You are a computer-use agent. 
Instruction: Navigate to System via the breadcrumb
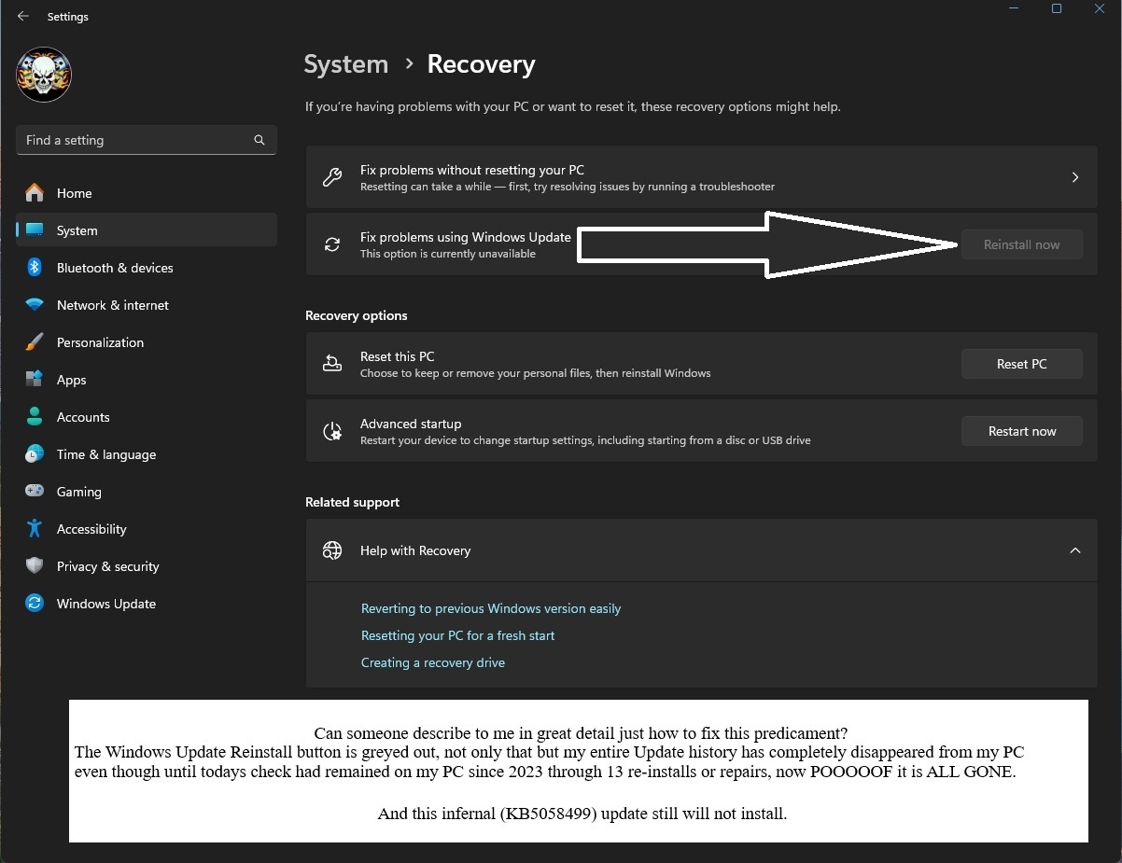point(345,64)
